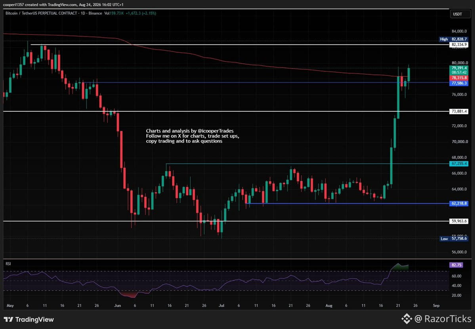Image resolution: width=475 pixels, height=329 pixels.
Task: Click the Aug label on time axis
Action: coord(329,306)
